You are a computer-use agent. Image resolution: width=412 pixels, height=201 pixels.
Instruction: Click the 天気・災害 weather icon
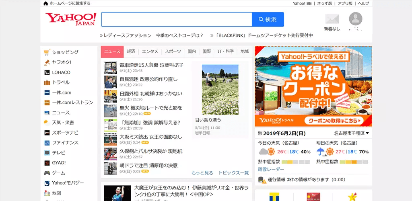coord(47,123)
